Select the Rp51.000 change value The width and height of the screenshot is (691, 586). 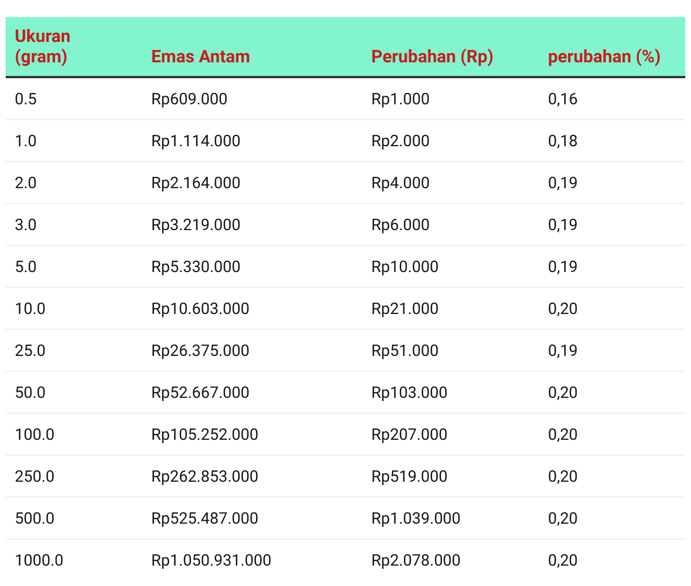click(x=405, y=351)
